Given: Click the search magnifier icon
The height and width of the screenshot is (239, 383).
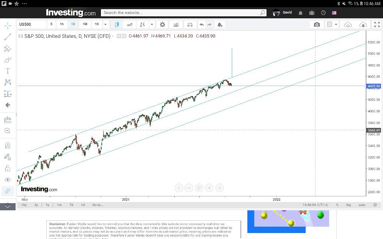Looking at the screenshot, I should pos(263,13).
